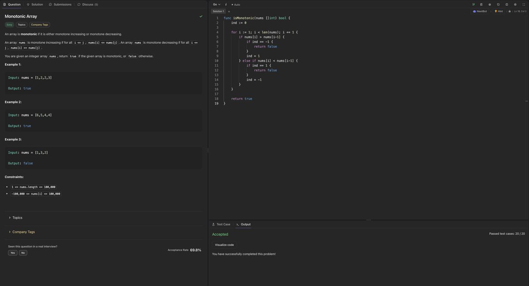This screenshot has height=286, width=529.
Task: Click the Topics pill under the title
Action: [x=22, y=25]
